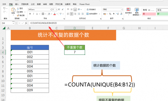
Task: Switch to the Power Pivot tab
Action: pyautogui.click(x=85, y=4)
